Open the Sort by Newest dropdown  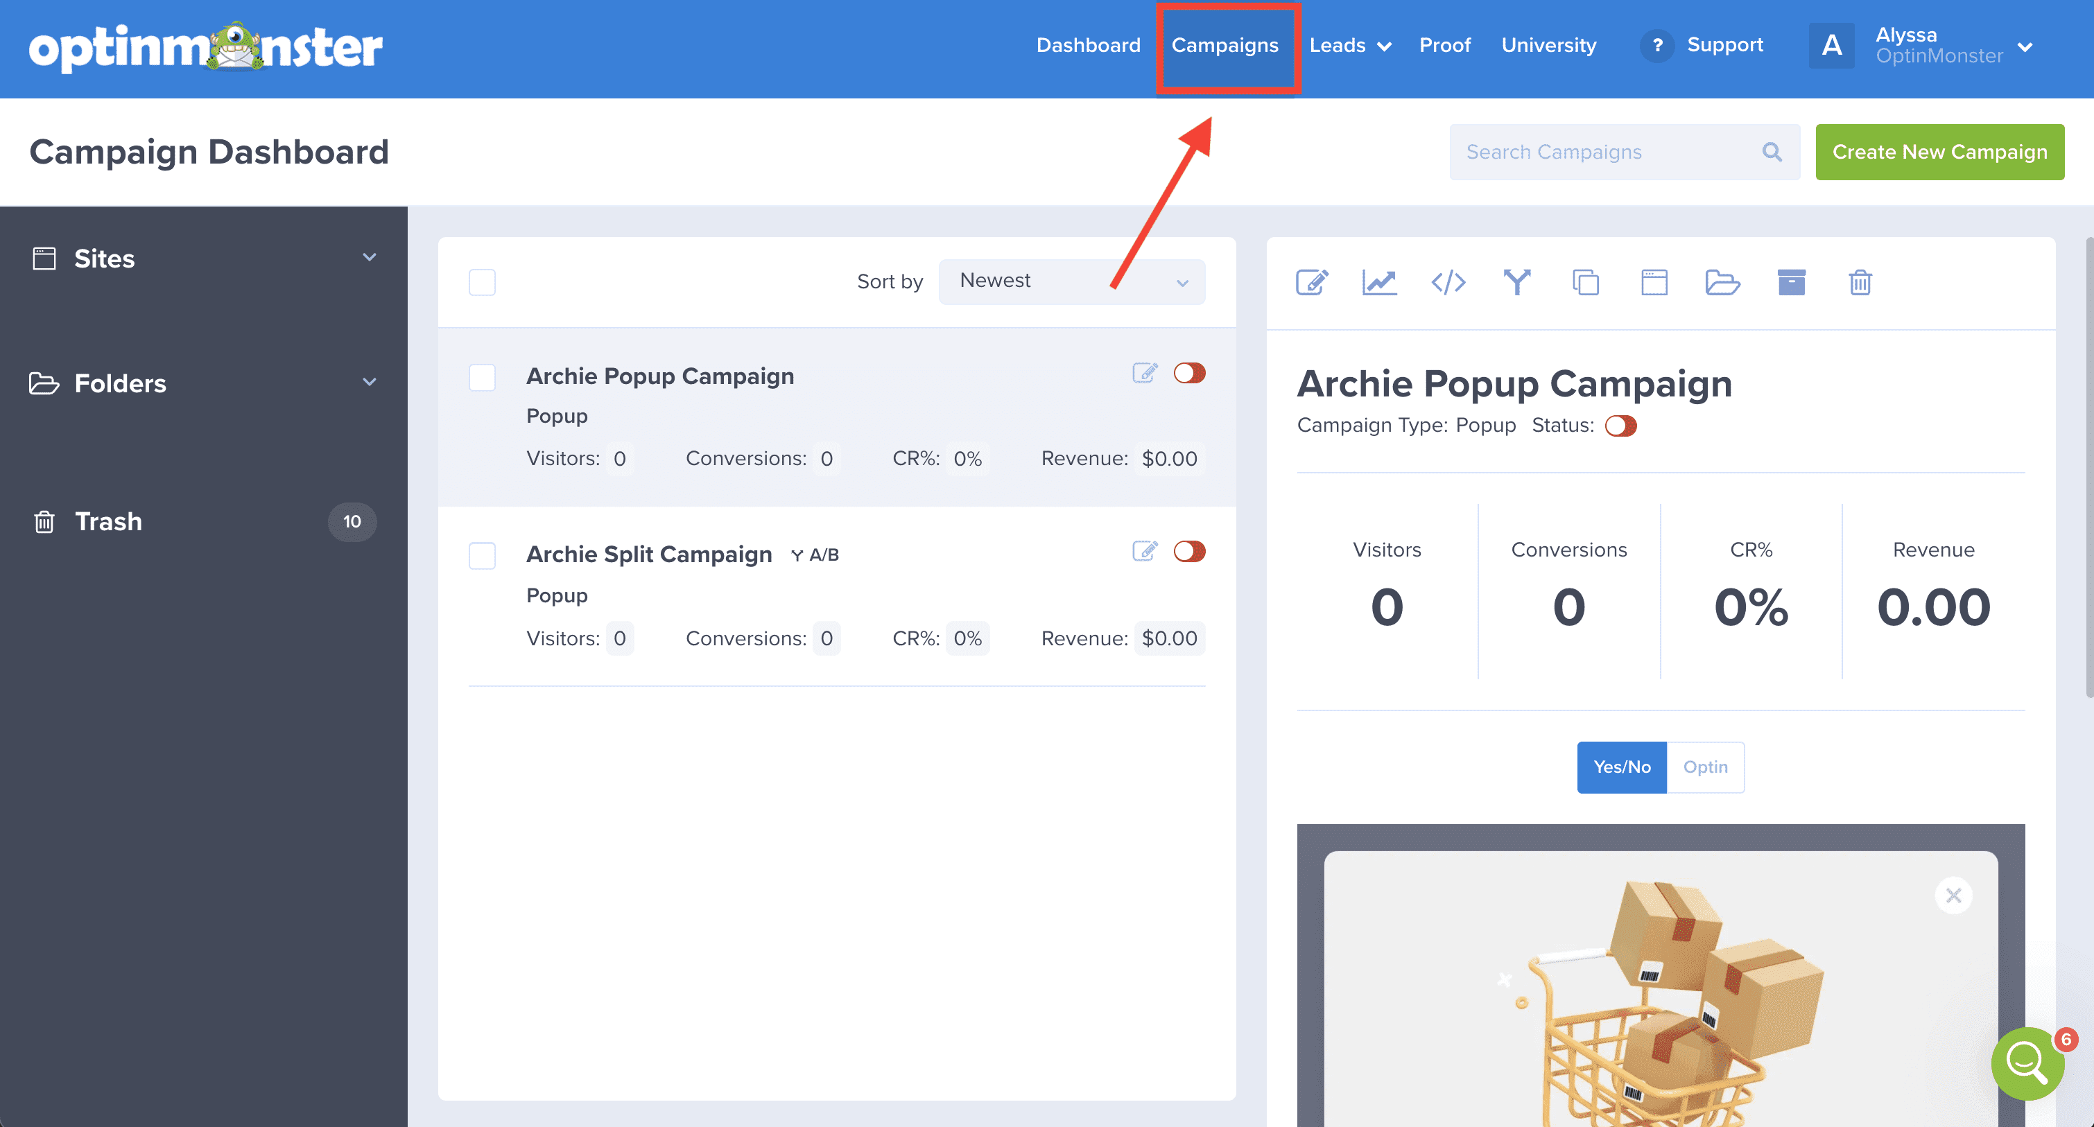click(x=1071, y=282)
